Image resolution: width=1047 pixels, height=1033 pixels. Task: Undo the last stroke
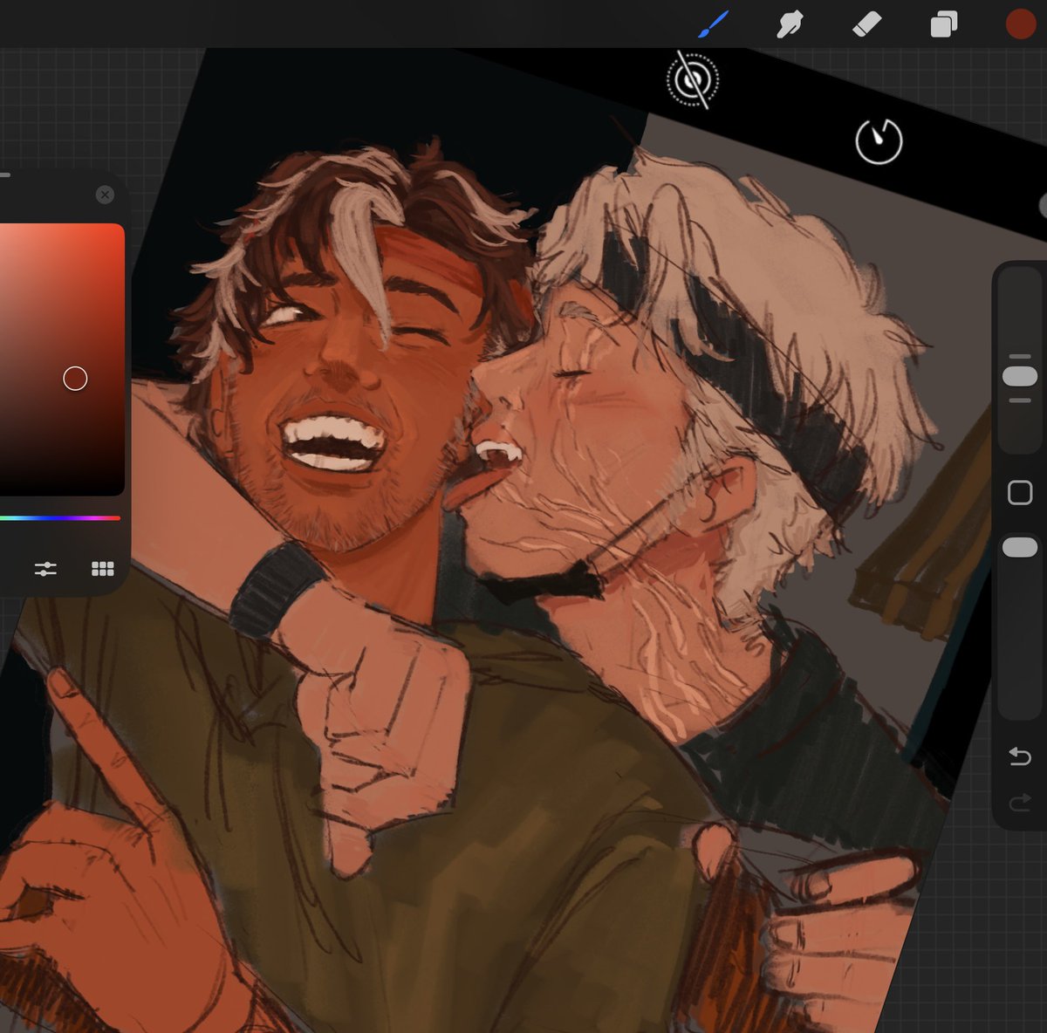(x=1020, y=756)
